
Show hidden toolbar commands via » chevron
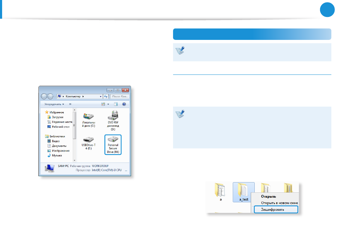tap(70, 104)
